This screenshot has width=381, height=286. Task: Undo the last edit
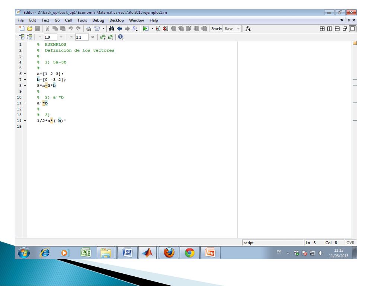coord(70,28)
